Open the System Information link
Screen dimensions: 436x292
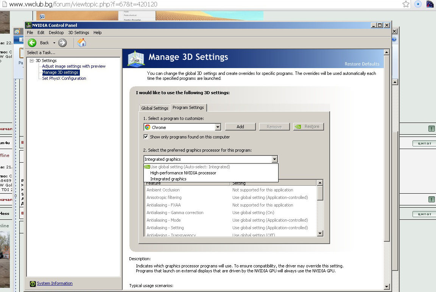tap(54, 283)
